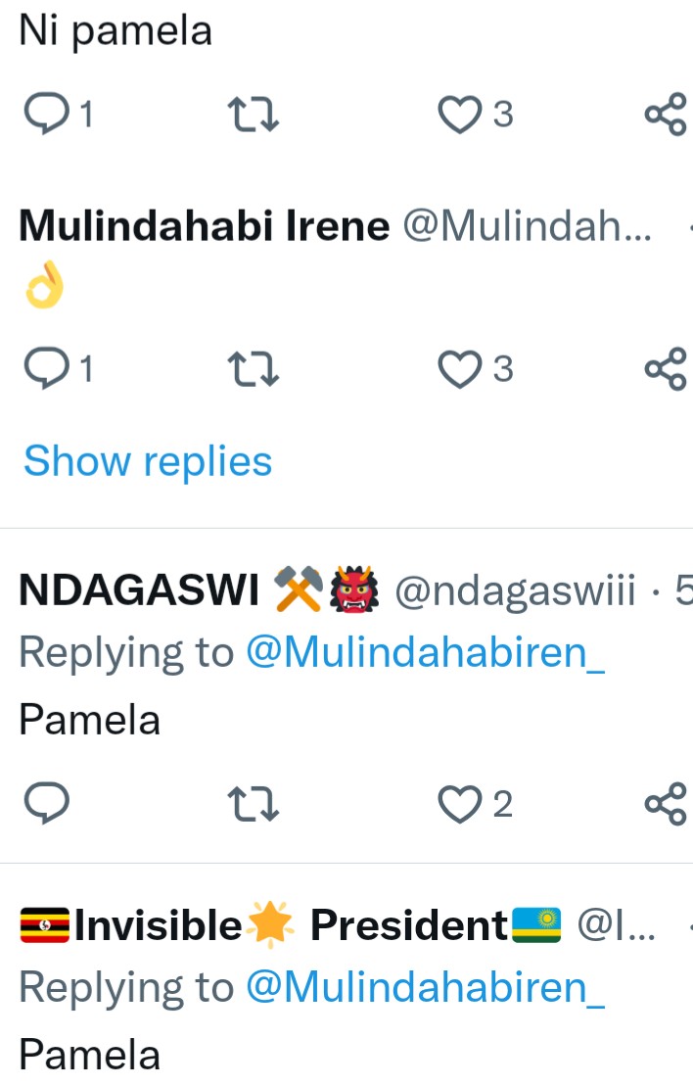The image size is (693, 1085).
Task: Open @Mulindahabiren_ mention under Invisible President
Action: tap(425, 987)
